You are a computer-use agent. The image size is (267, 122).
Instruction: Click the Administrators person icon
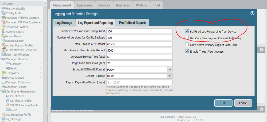click(3, 31)
